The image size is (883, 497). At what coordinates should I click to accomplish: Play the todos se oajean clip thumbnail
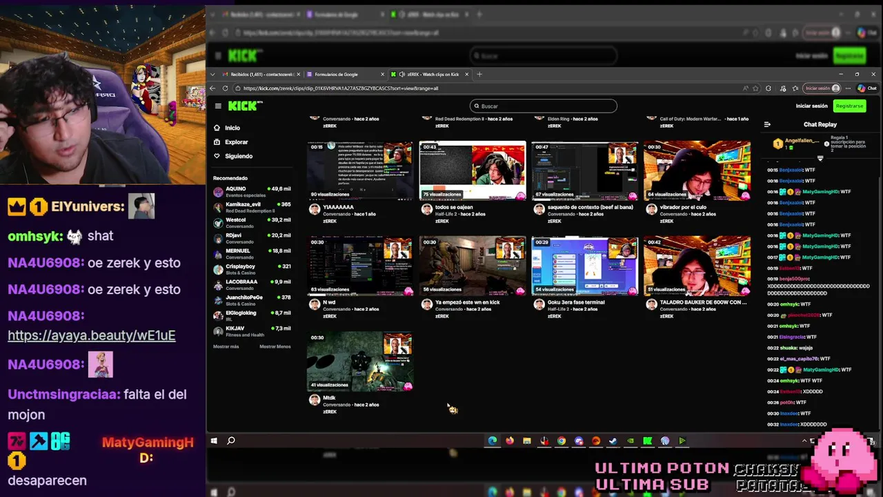click(x=473, y=170)
